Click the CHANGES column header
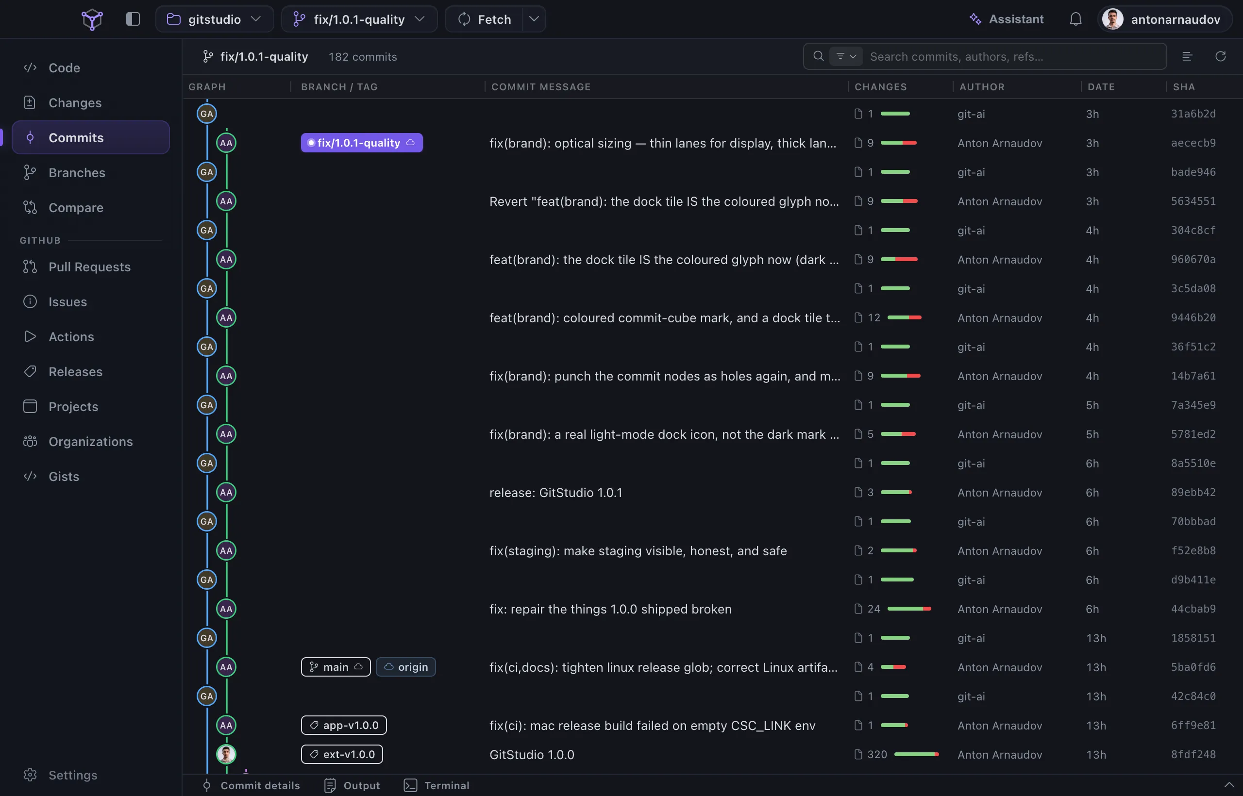The height and width of the screenshot is (796, 1243). (881, 87)
